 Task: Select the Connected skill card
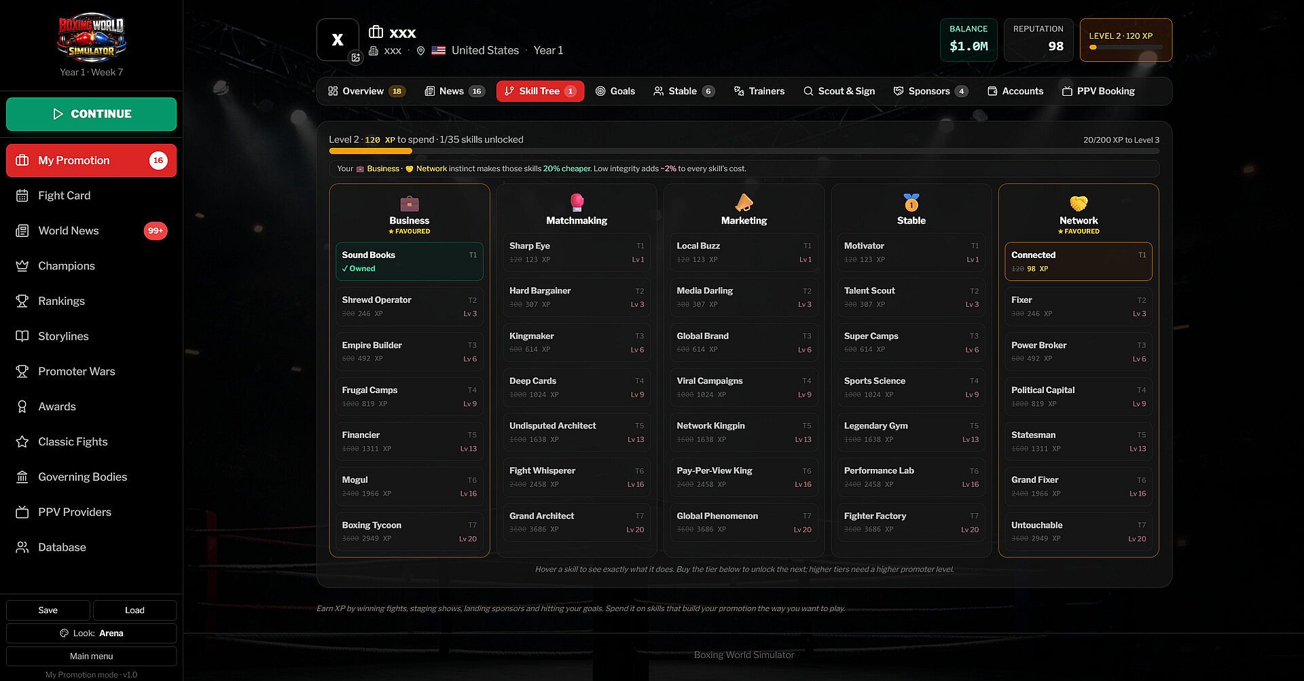pyautogui.click(x=1079, y=261)
